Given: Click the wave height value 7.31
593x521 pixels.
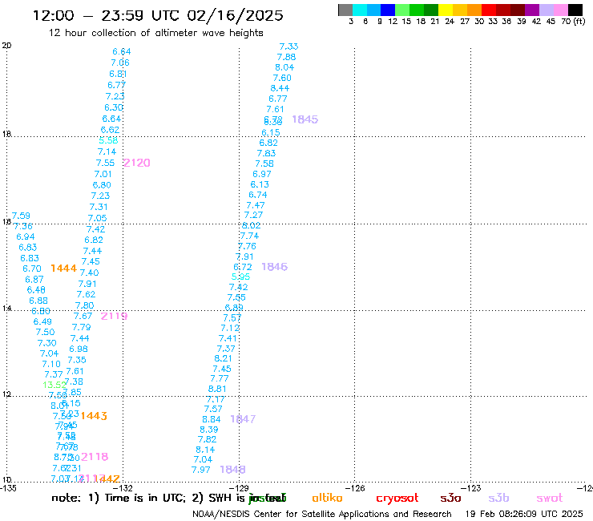Looking at the screenshot, I should [x=99, y=207].
